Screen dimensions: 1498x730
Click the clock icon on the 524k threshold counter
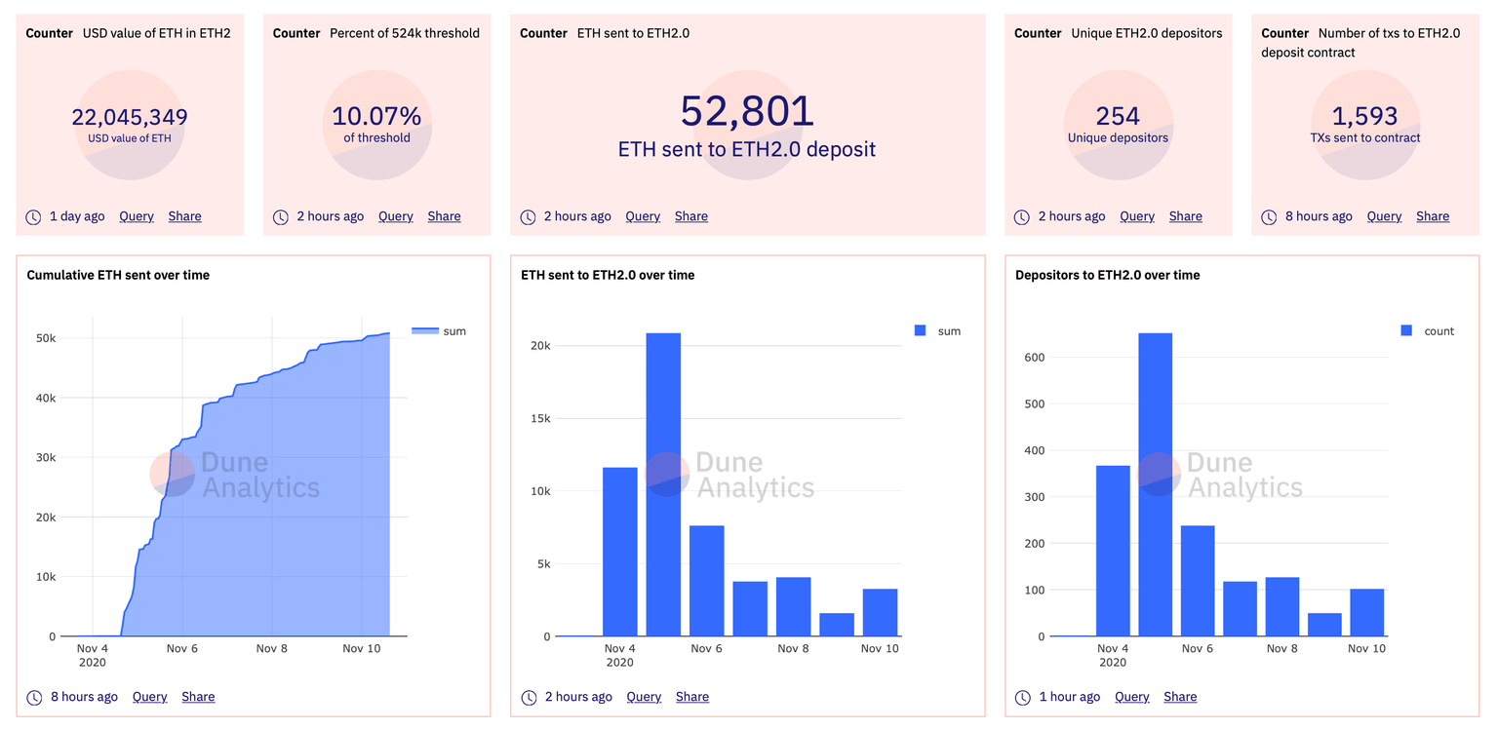[x=281, y=216]
